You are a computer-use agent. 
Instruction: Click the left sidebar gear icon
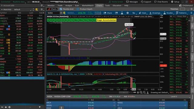[9, 107]
